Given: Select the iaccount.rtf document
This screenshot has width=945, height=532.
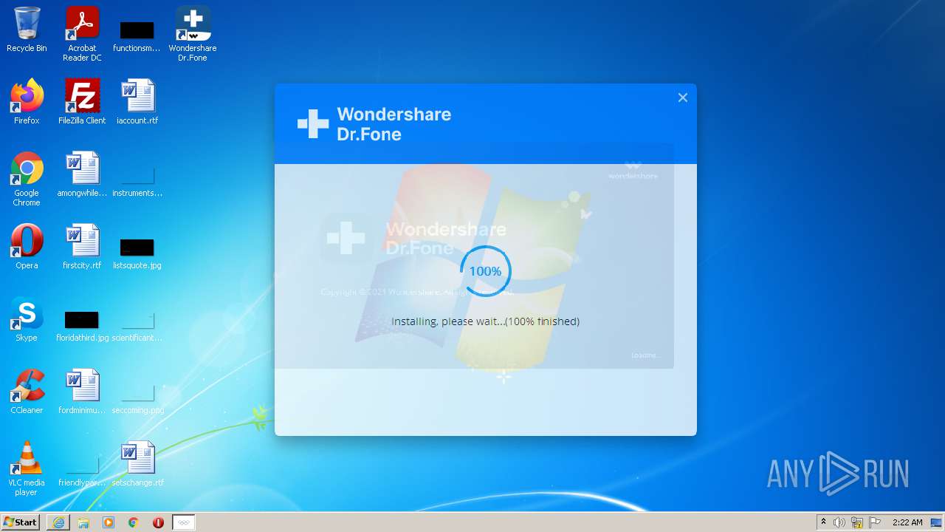Looking at the screenshot, I should point(137,102).
